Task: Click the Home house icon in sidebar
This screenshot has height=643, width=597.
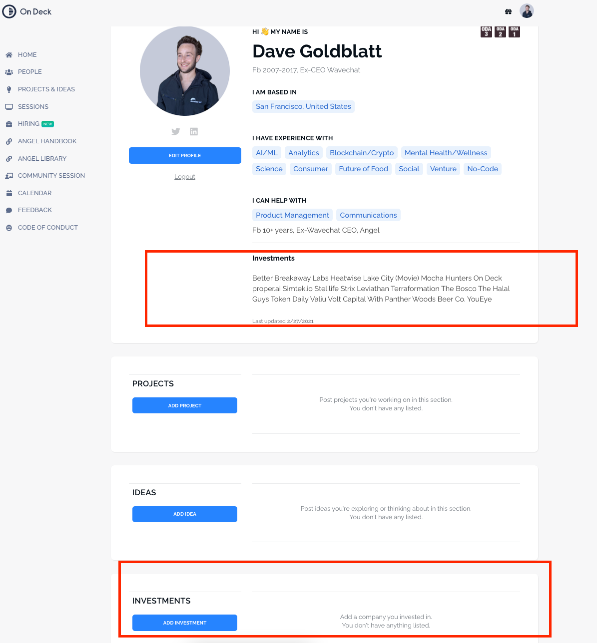Action: click(x=9, y=55)
